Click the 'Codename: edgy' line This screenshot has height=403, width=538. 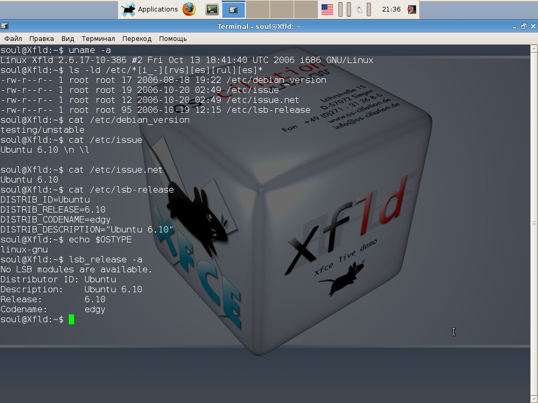coord(53,309)
